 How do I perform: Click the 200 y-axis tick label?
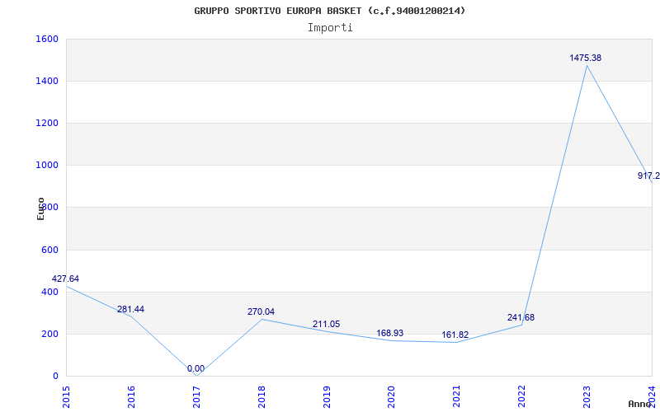click(x=49, y=334)
